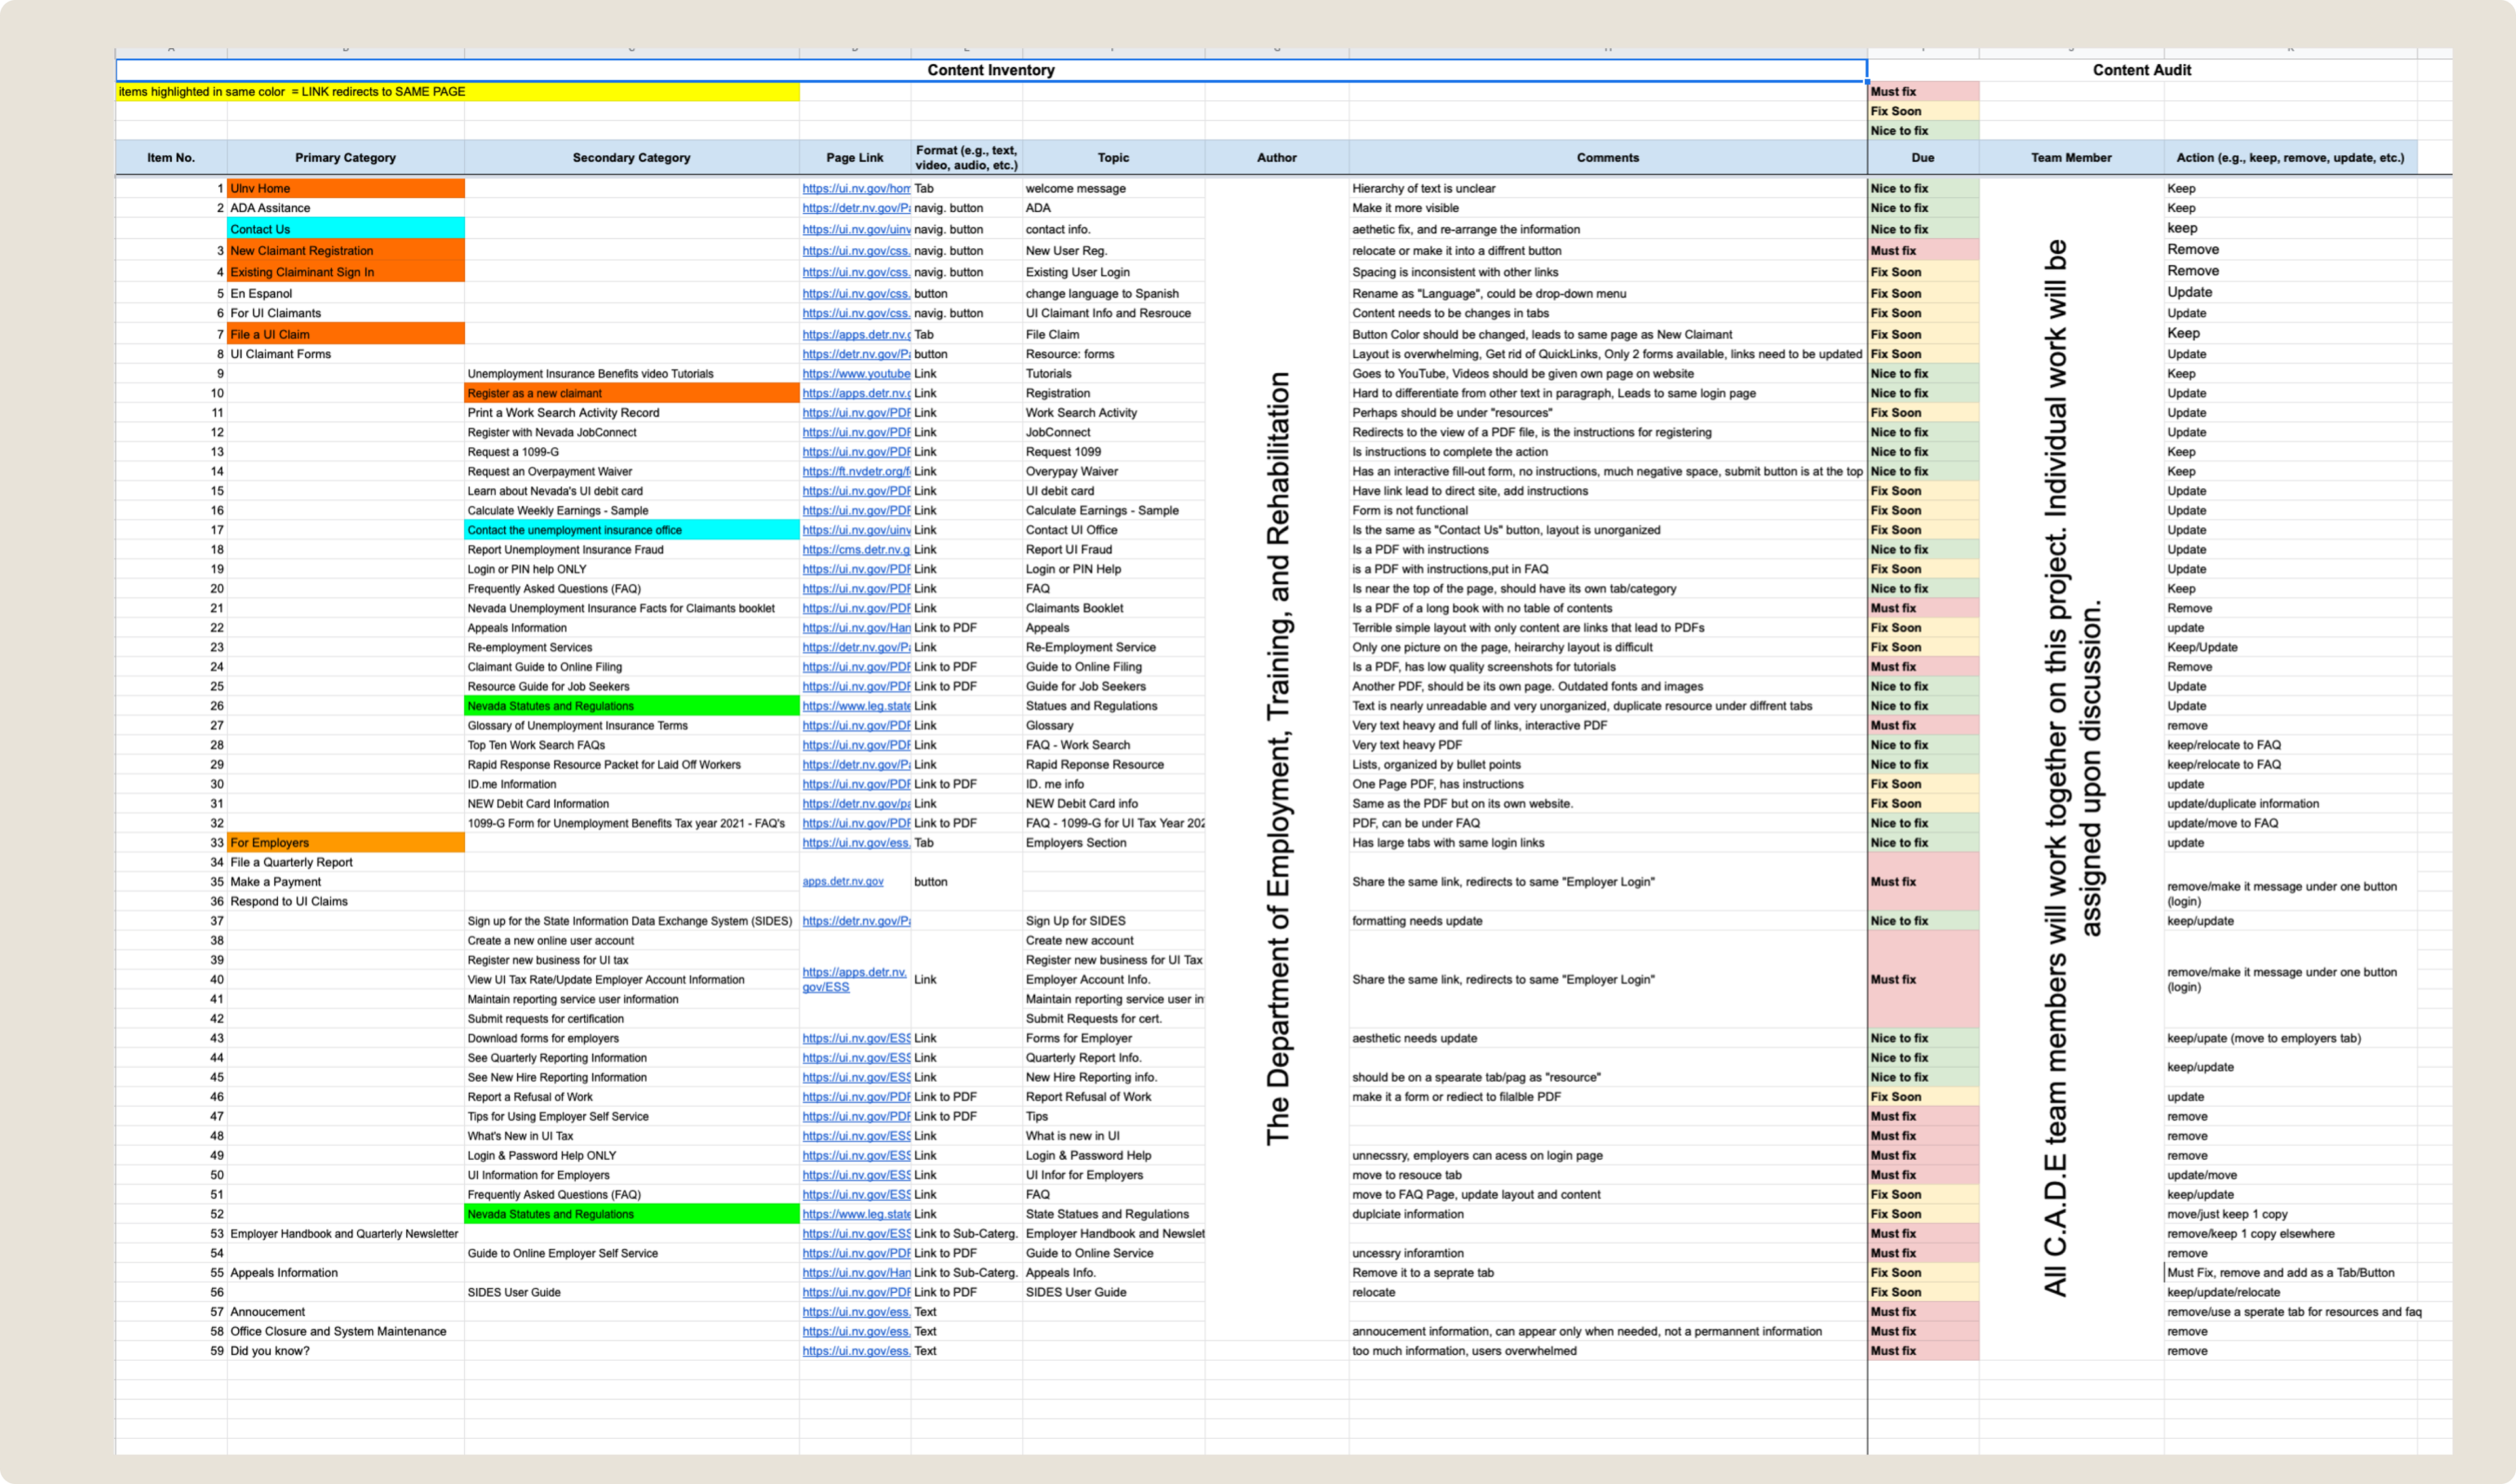Open the 'https://apps.detr.nv.gov/ESS' link
Screen dimensions: 2516x1484
(854, 979)
